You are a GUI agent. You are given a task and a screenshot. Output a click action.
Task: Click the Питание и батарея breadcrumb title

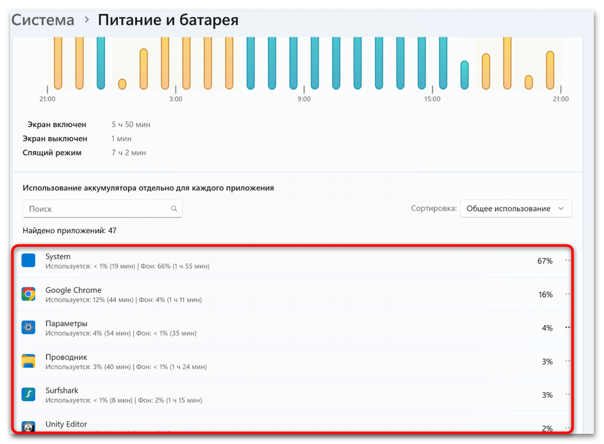click(168, 20)
